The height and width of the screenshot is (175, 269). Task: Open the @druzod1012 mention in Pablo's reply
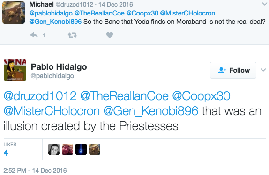pyautogui.click(x=40, y=96)
